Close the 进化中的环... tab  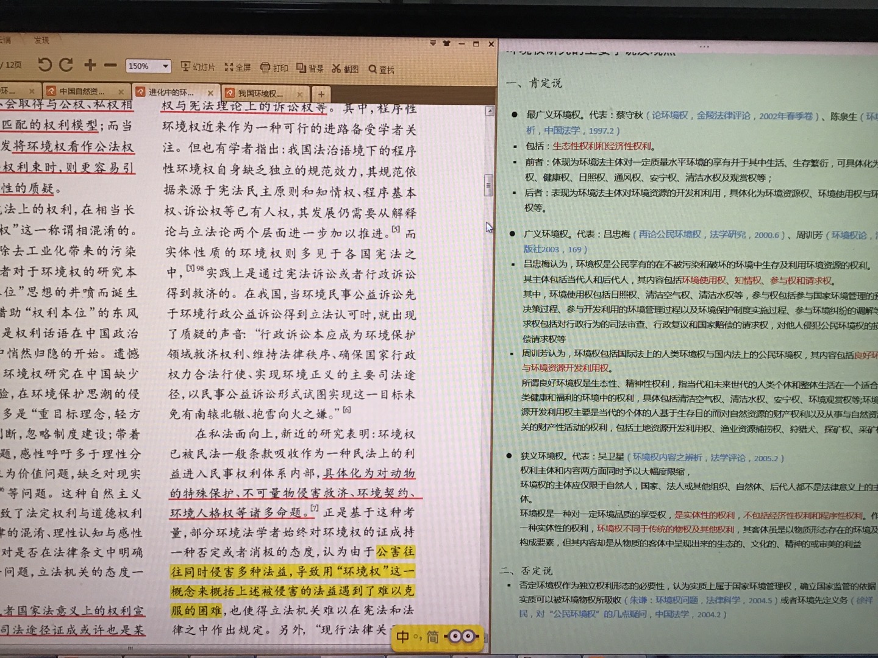(x=211, y=93)
